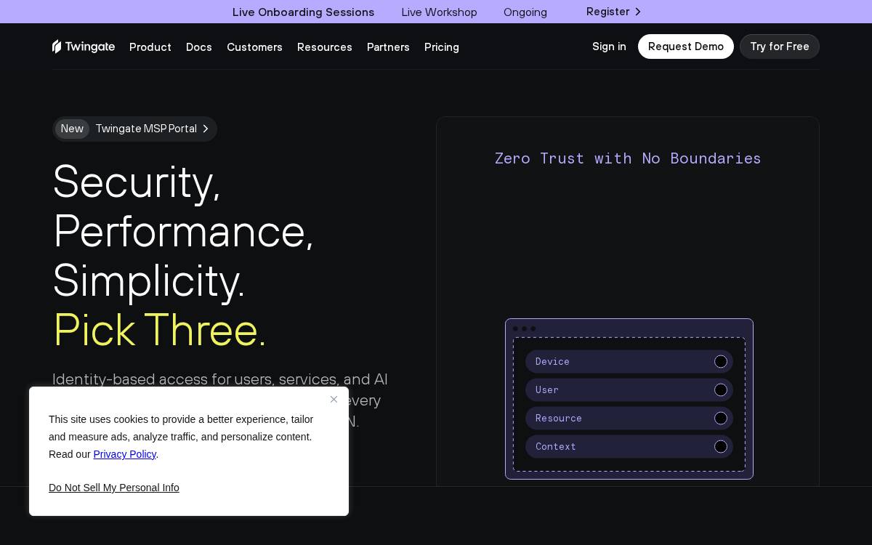Screen dimensions: 872x545
Task: Click the User row label
Action: tap(547, 390)
